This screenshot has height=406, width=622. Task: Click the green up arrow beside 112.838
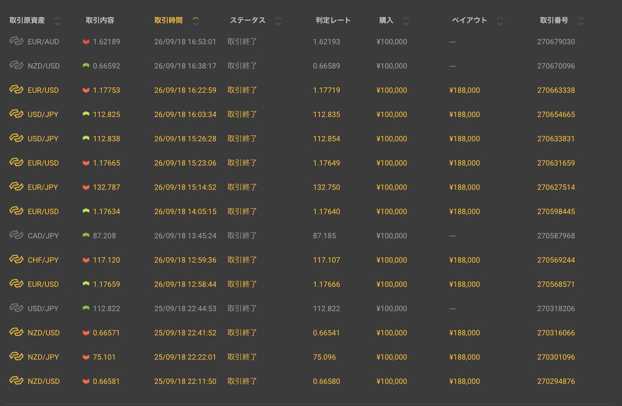86,139
